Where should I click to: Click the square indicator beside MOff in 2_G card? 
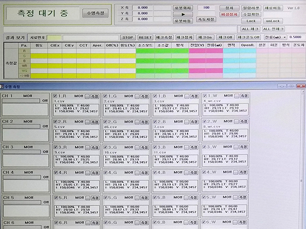(137, 122)
